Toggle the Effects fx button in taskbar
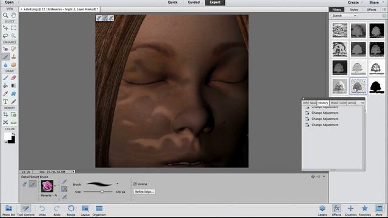The width and height of the screenshot is (388, 218). (336, 211)
